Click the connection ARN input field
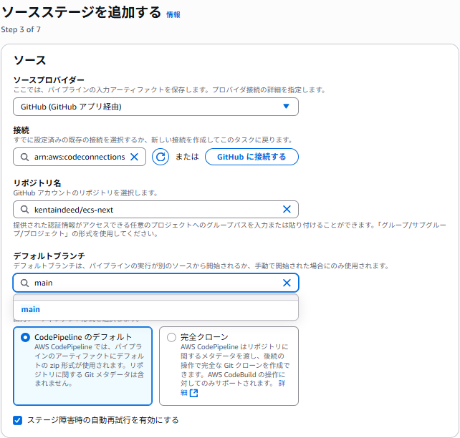The width and height of the screenshot is (460, 438). tap(79, 157)
